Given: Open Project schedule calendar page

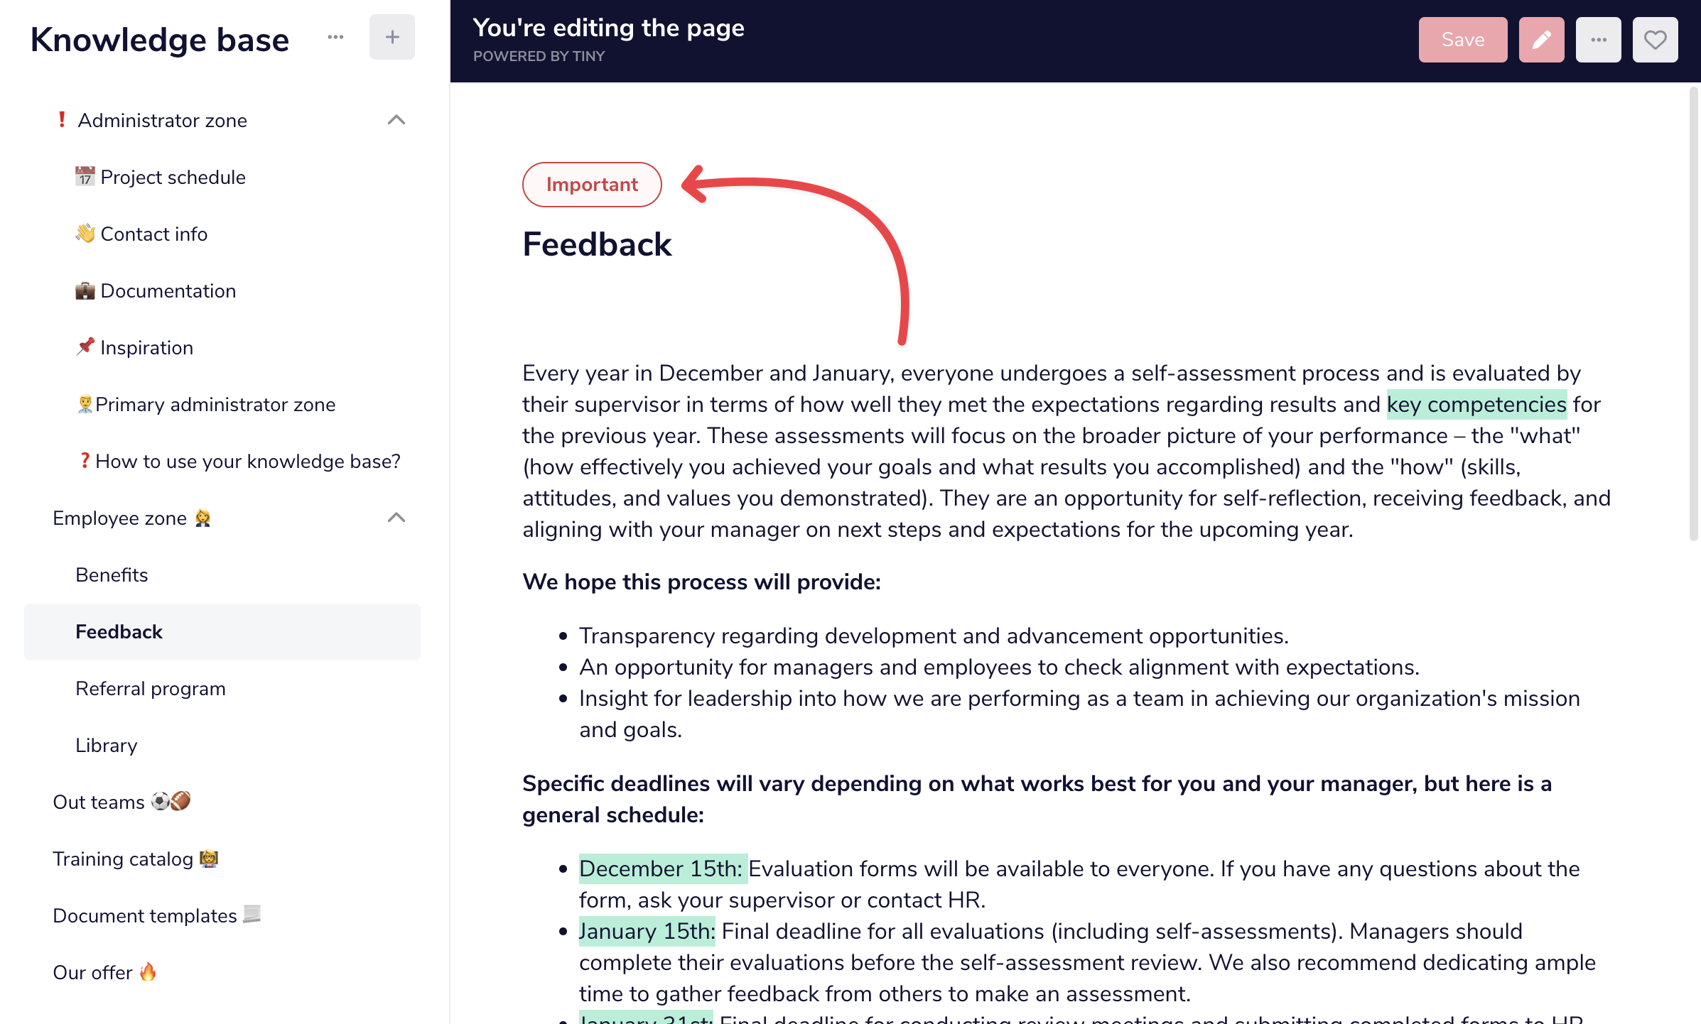Looking at the screenshot, I should (x=161, y=177).
